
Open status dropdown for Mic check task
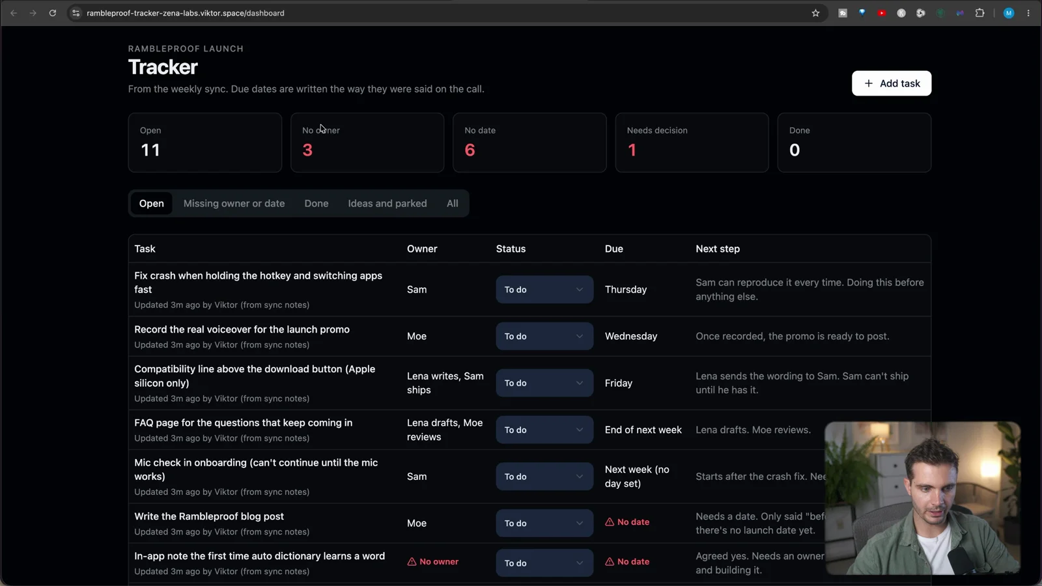coord(544,477)
